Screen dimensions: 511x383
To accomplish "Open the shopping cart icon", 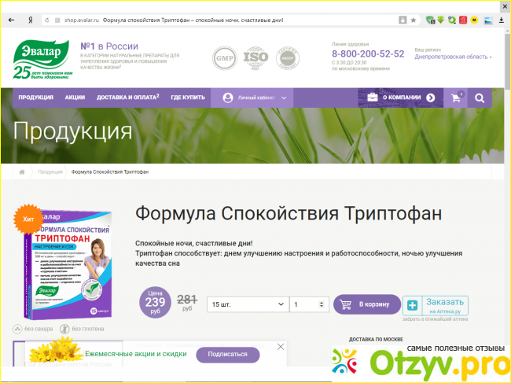I will (455, 98).
